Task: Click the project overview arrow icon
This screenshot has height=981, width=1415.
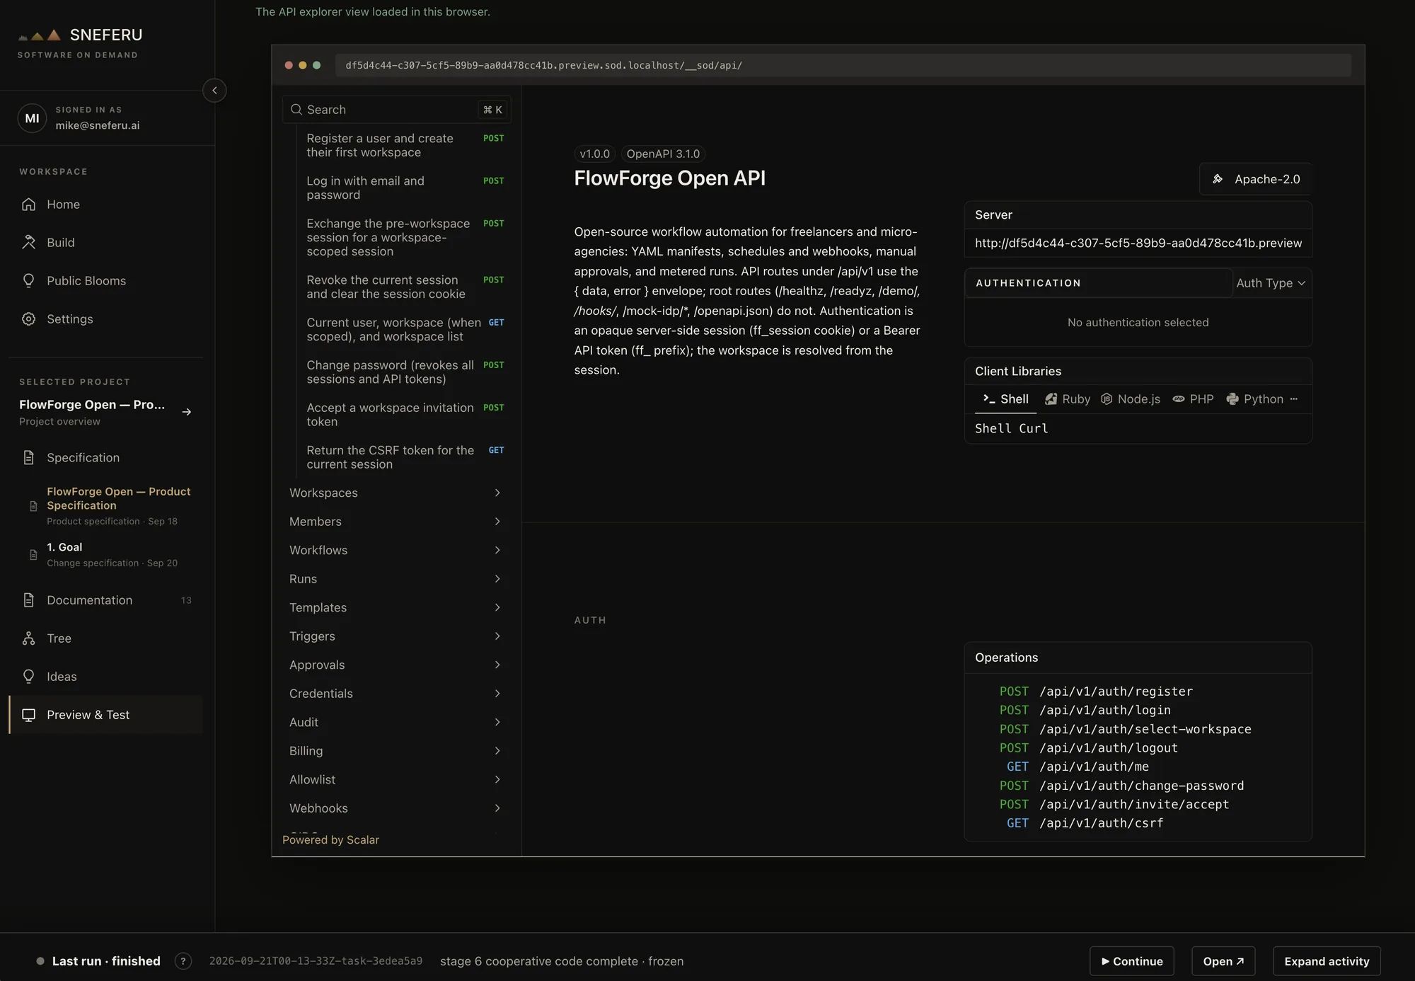Action: tap(187, 412)
